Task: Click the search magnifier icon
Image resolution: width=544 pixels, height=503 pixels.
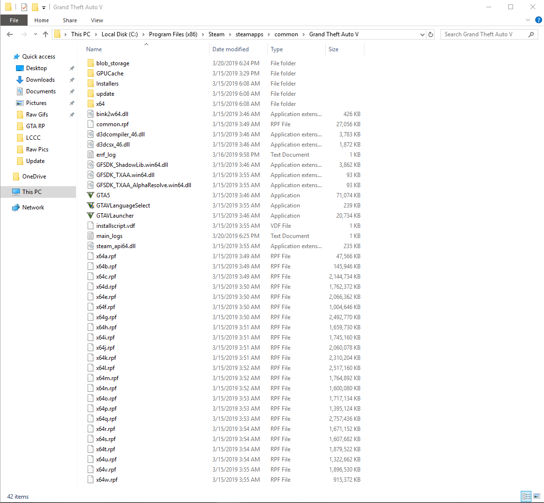Action: click(x=531, y=34)
